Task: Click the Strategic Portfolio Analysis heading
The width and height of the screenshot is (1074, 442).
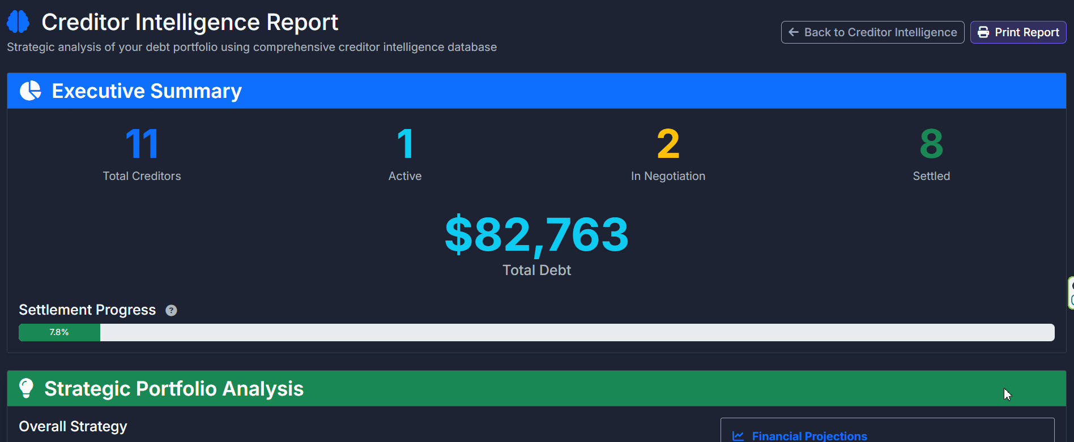Action: coord(174,389)
